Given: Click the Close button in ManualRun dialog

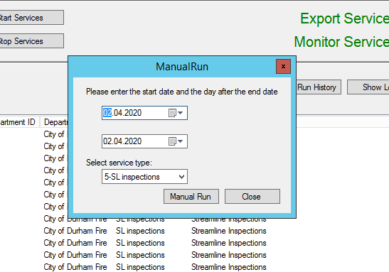Looking at the screenshot, I should click(x=252, y=197).
